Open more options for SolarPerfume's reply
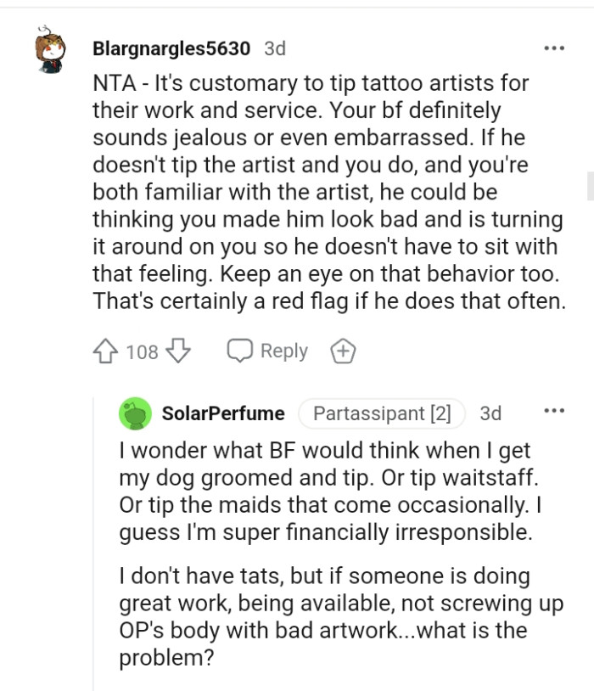 click(553, 413)
